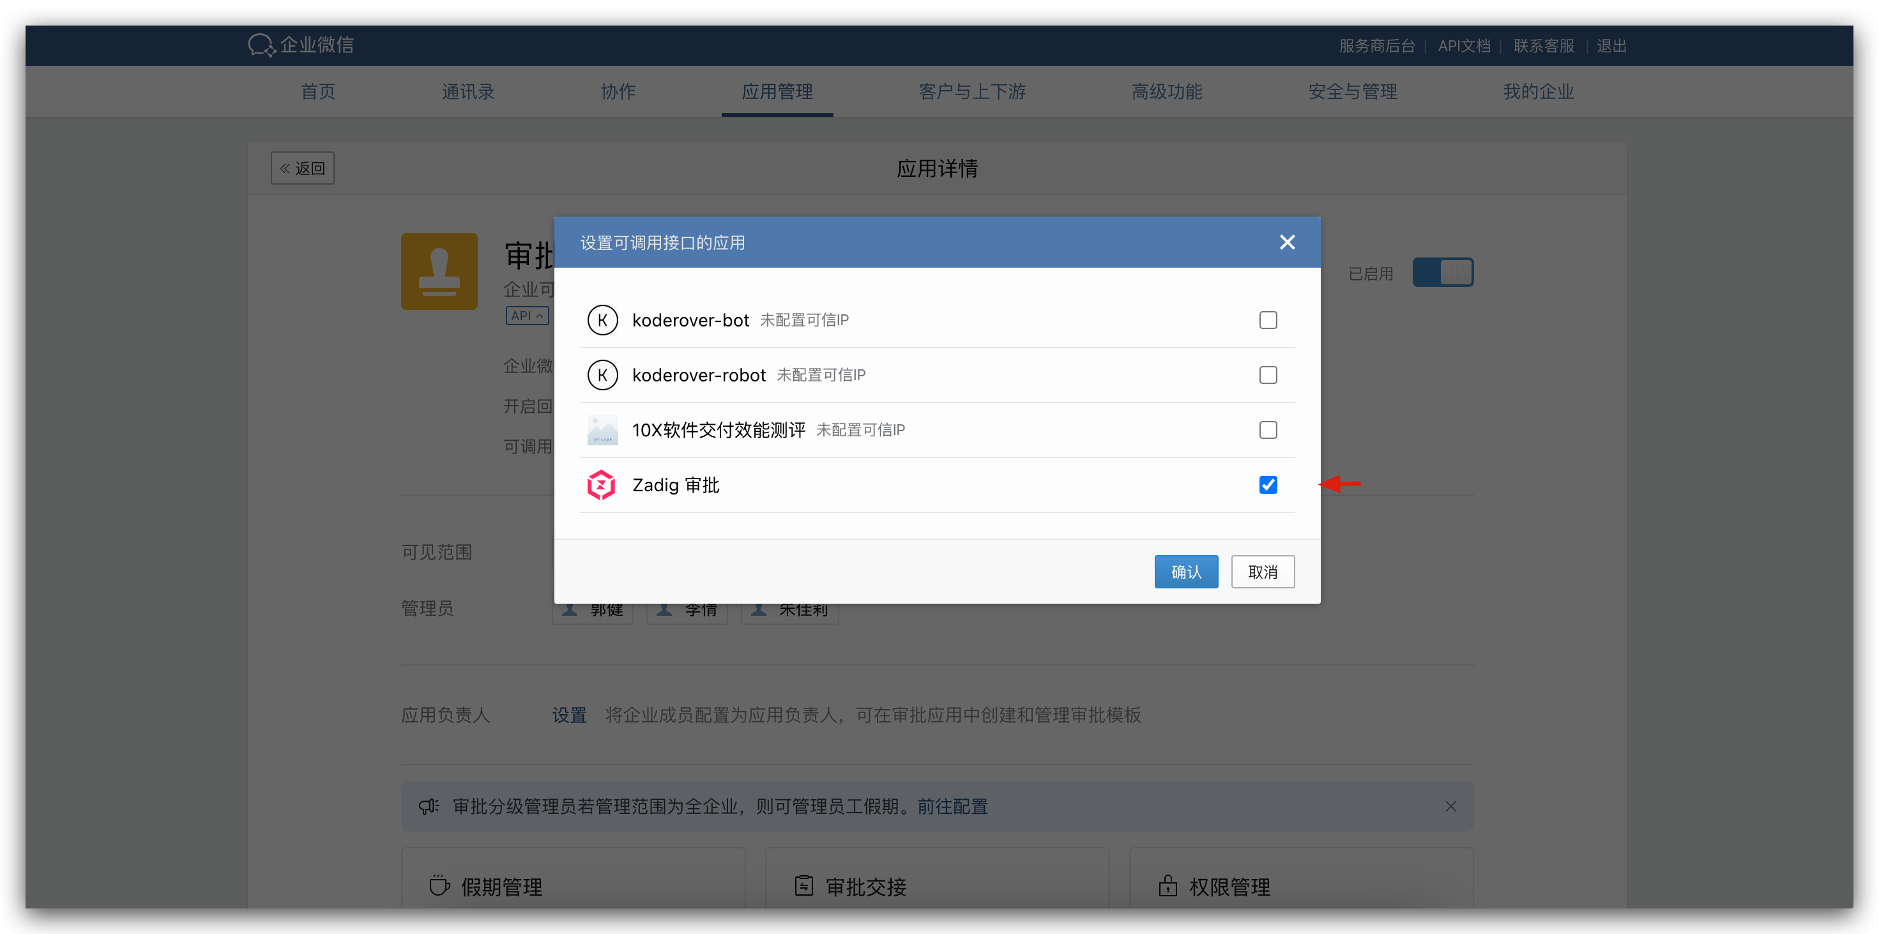The image size is (1879, 934).
Task: Dismiss the 审批分级管理员 notice banner
Action: pos(1451,806)
